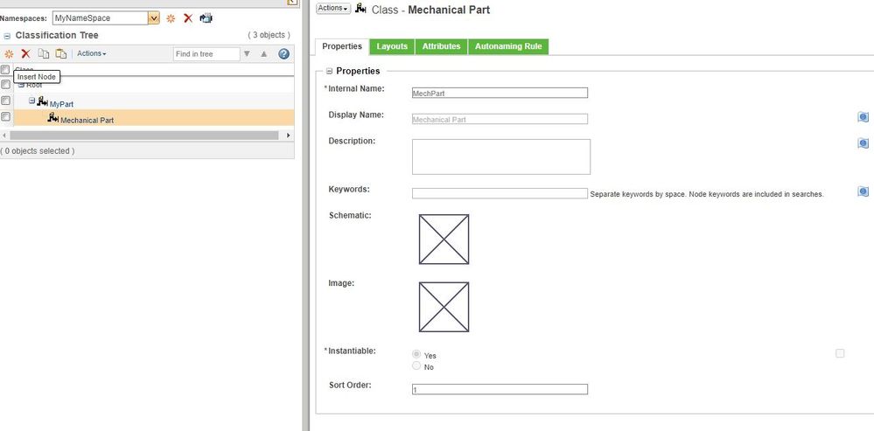Image resolution: width=874 pixels, height=431 pixels.
Task: Click the new namespace star icon beside dropdown
Action: click(171, 18)
